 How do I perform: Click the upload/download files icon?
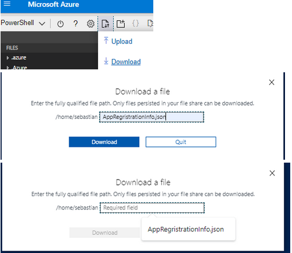105,24
